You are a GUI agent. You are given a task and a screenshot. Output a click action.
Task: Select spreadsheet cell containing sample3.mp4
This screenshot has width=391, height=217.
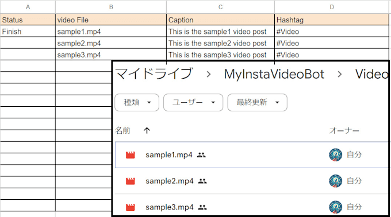point(111,55)
